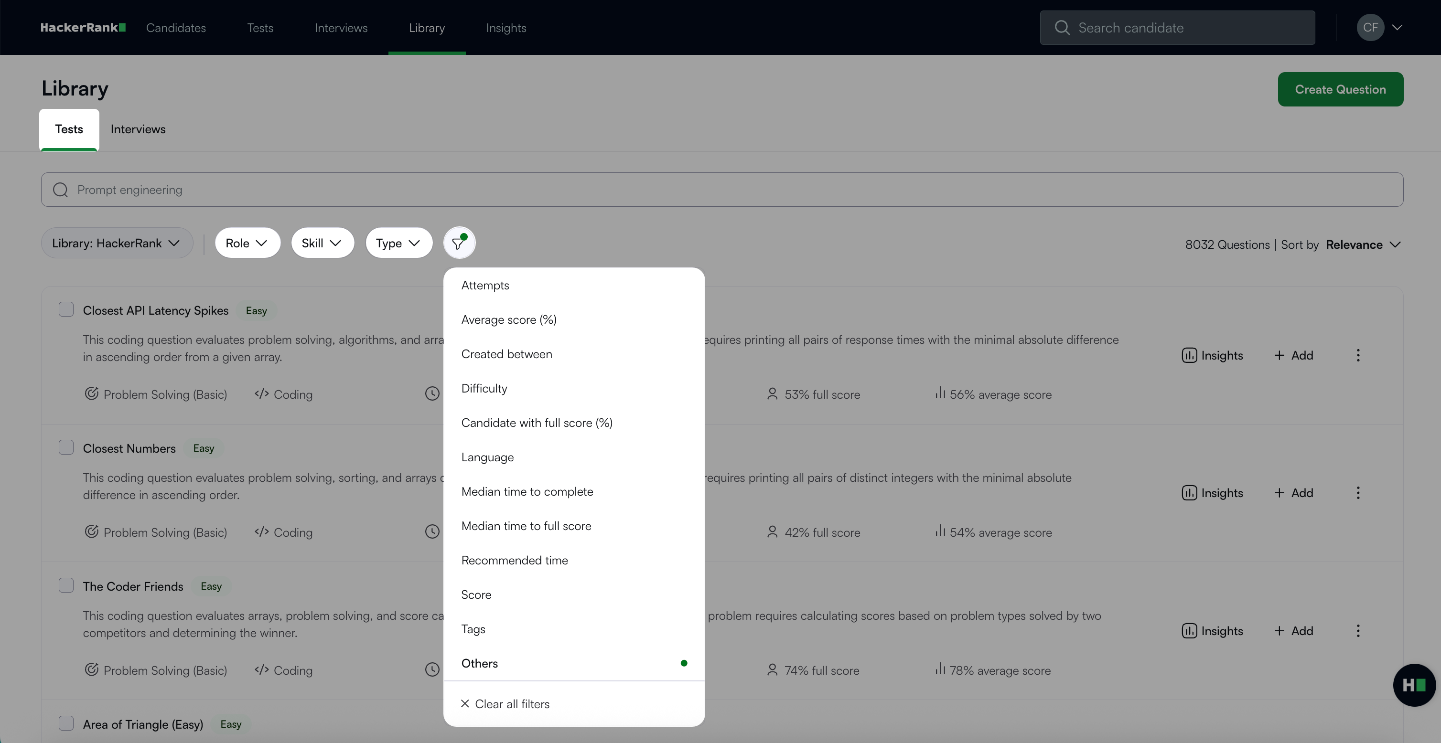Click the HackerRank help chat bubble
Screen dimensions: 1441x743
coord(1414,685)
